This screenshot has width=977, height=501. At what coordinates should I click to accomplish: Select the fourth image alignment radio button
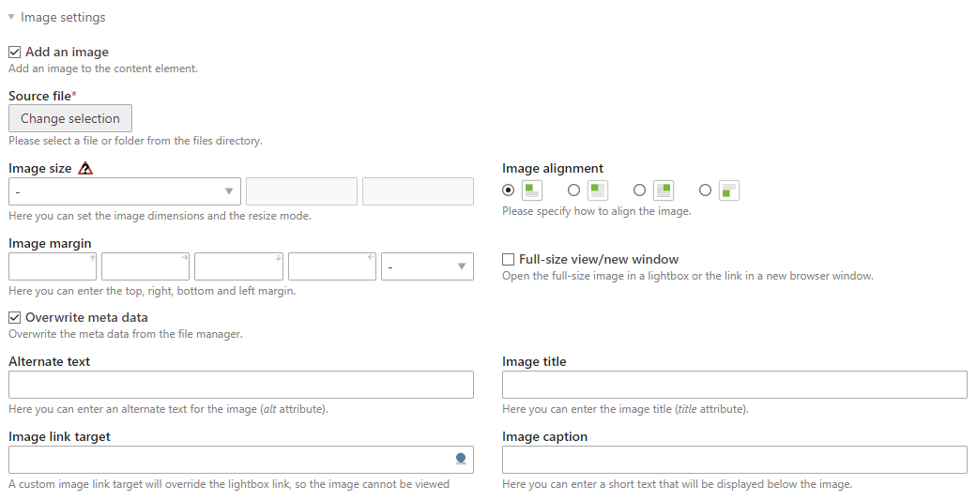[706, 190]
